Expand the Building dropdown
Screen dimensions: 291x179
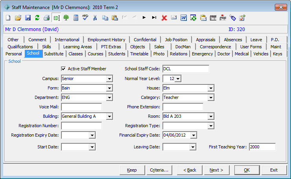[109, 117]
